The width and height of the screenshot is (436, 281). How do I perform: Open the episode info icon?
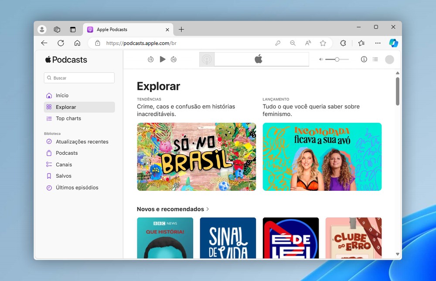pyautogui.click(x=364, y=59)
